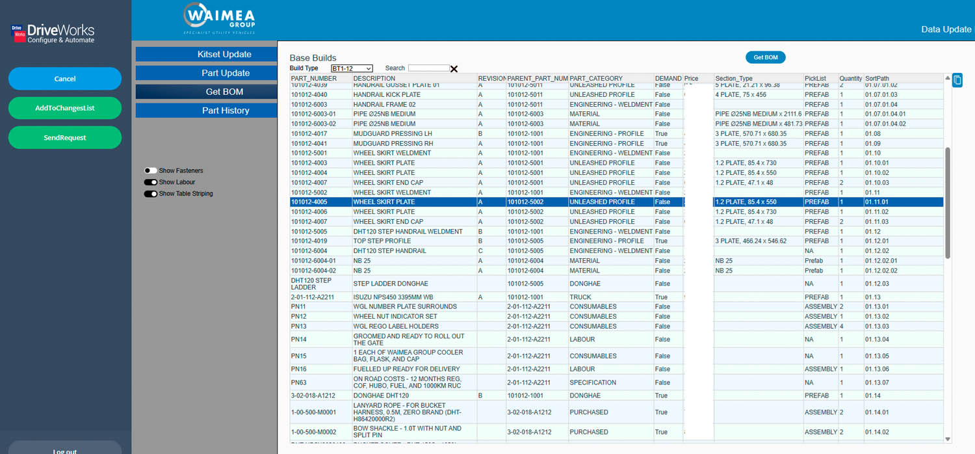The height and width of the screenshot is (454, 975).
Task: Disable the Show Labour switch
Action: pyautogui.click(x=151, y=183)
